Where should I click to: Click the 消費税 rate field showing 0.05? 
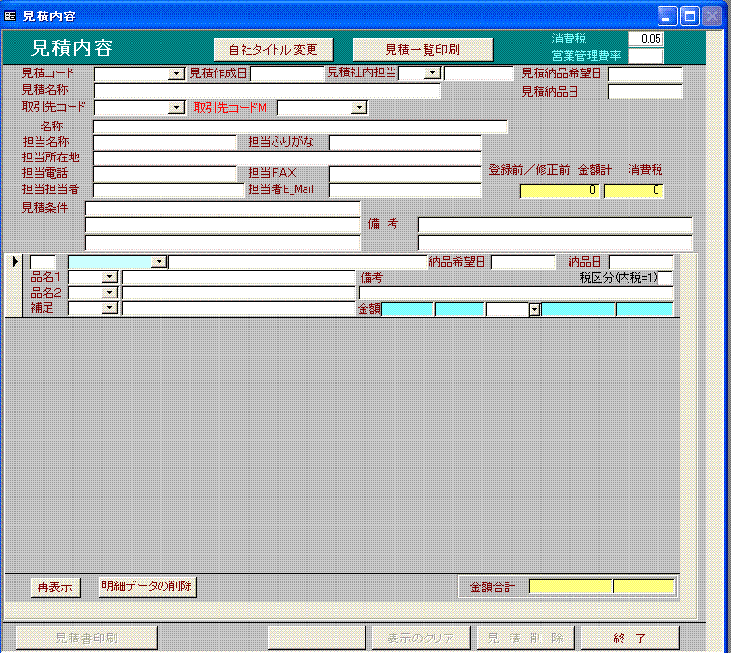646,39
